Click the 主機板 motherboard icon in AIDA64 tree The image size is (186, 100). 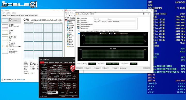(x=68, y=24)
